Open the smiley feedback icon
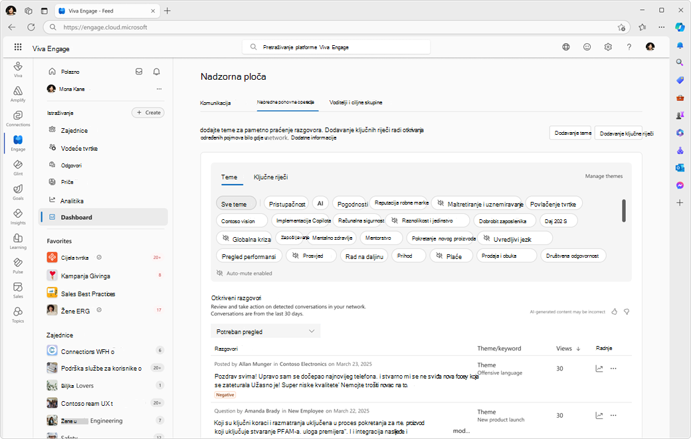 tap(587, 47)
